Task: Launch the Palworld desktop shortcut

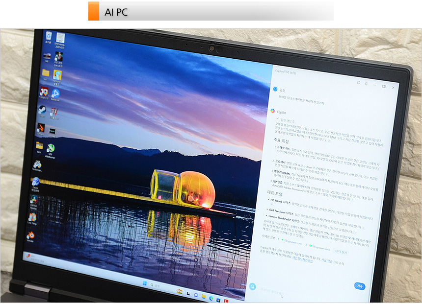Action: click(x=57, y=78)
